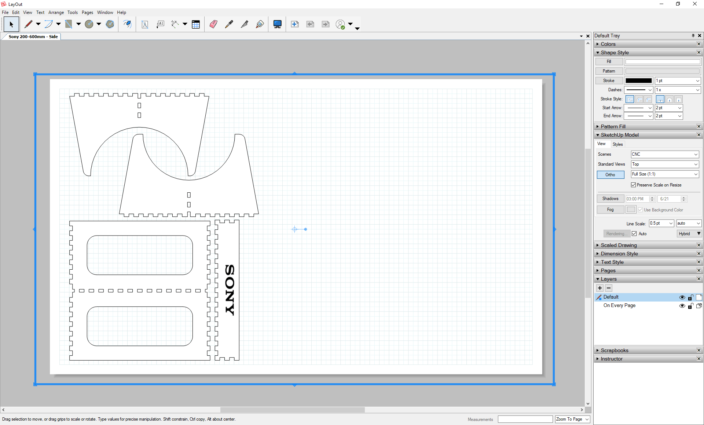Viewport: 704px width, 425px height.
Task: Click the Ortho button
Action: [610, 175]
